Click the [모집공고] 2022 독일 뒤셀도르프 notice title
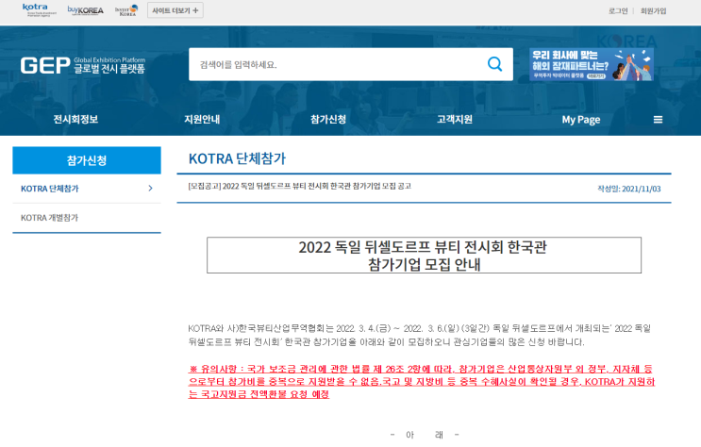The height and width of the screenshot is (447, 701). point(299,186)
